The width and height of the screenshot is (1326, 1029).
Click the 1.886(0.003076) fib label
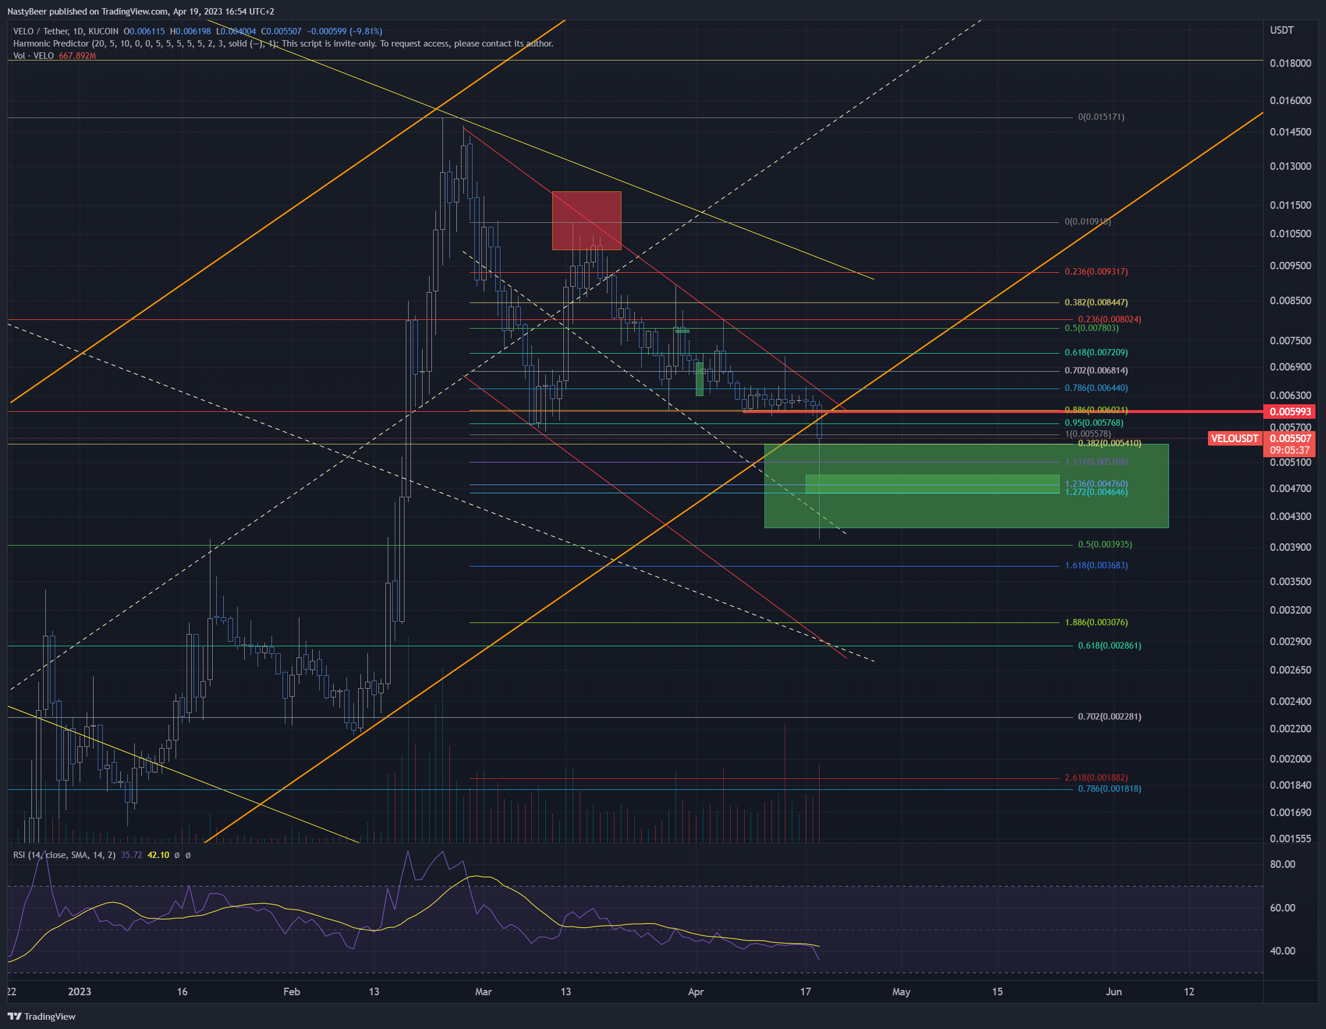(1096, 622)
